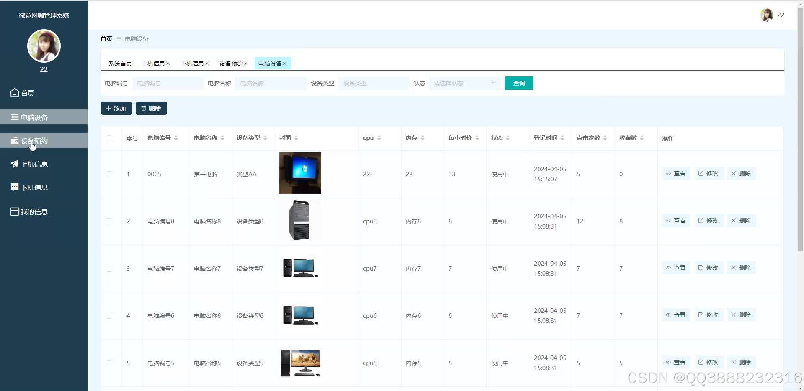Switch to the 上机信息 tab
This screenshot has height=391, width=804.
click(x=153, y=63)
